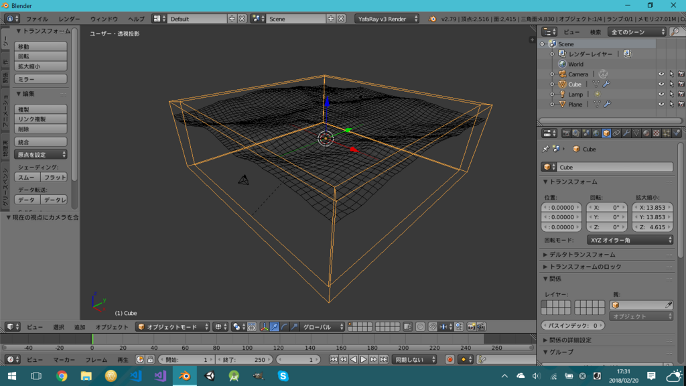The image size is (686, 386).
Task: Toggle the 3D manipulator widget icon
Action: 264,327
